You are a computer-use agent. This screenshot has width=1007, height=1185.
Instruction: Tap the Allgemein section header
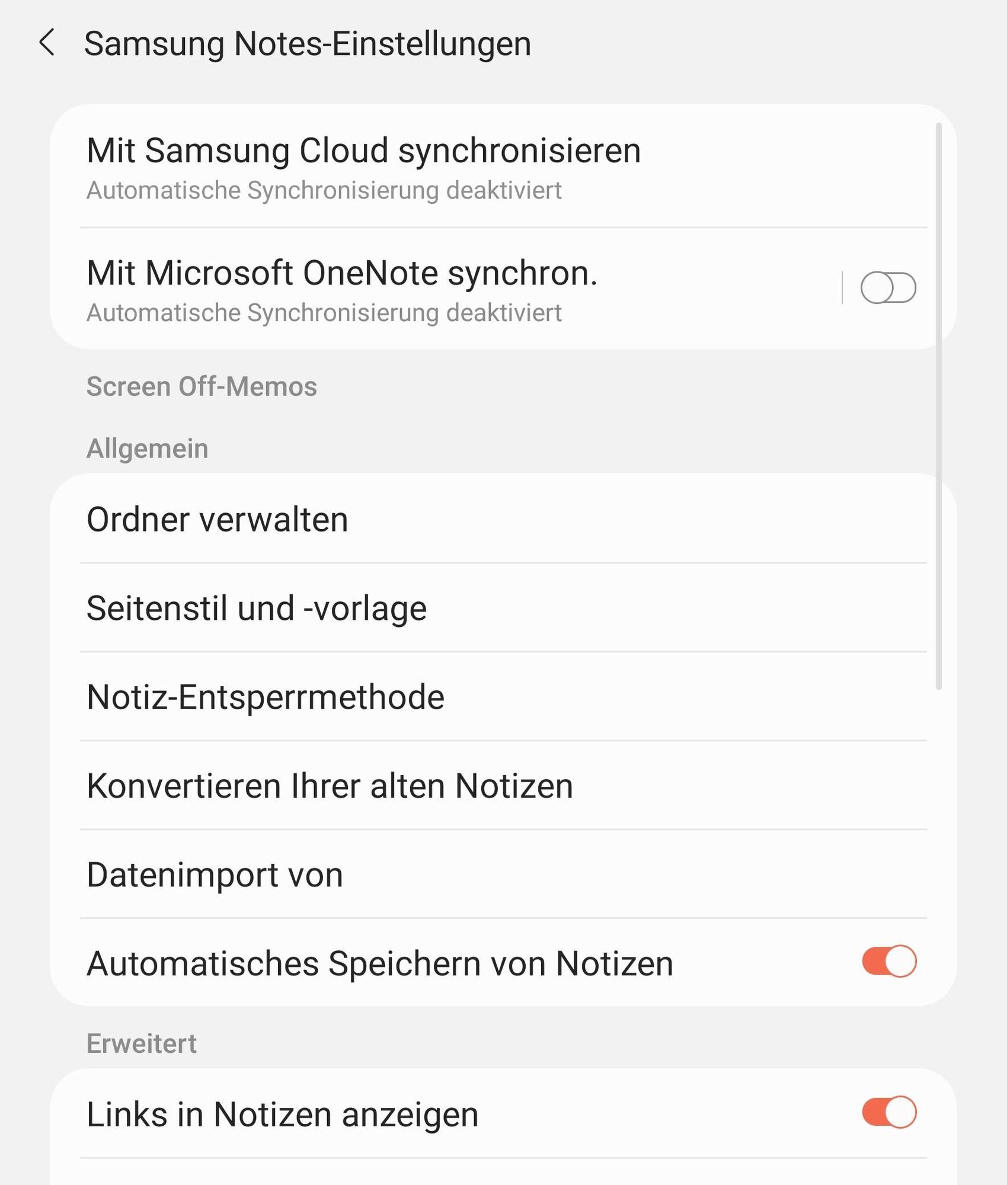(x=147, y=449)
